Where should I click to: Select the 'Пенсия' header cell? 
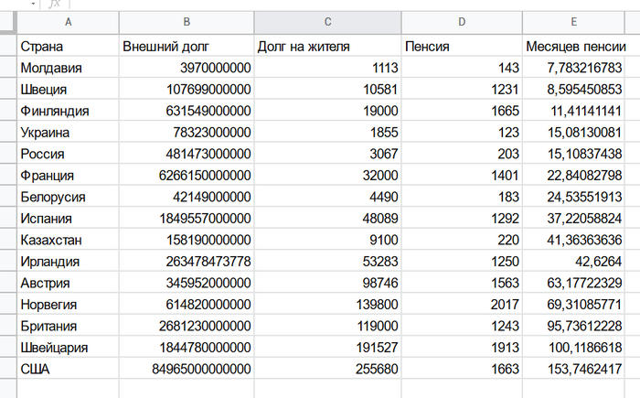462,46
